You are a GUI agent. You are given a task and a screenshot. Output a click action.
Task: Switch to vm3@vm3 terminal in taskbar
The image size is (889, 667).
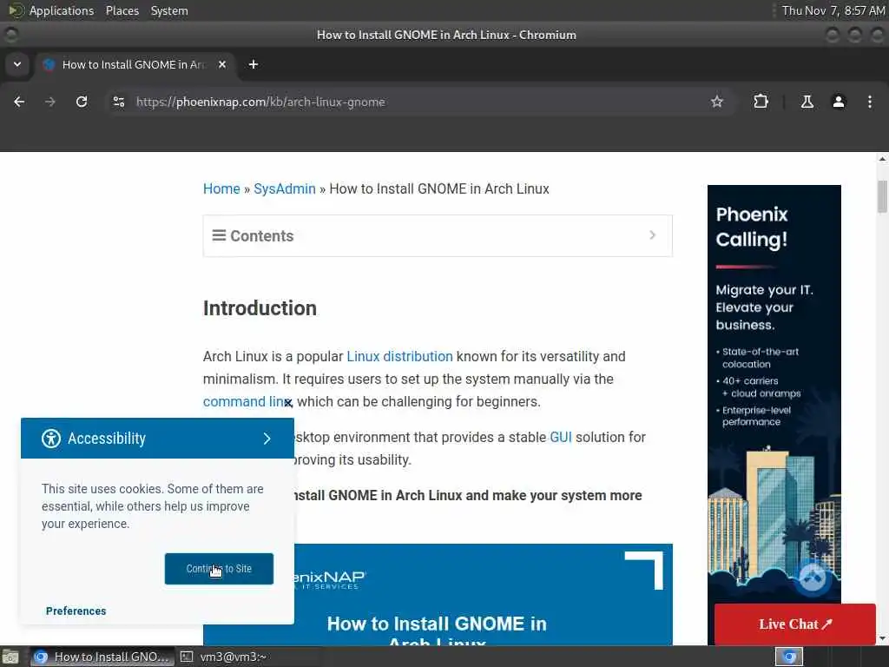tap(224, 657)
